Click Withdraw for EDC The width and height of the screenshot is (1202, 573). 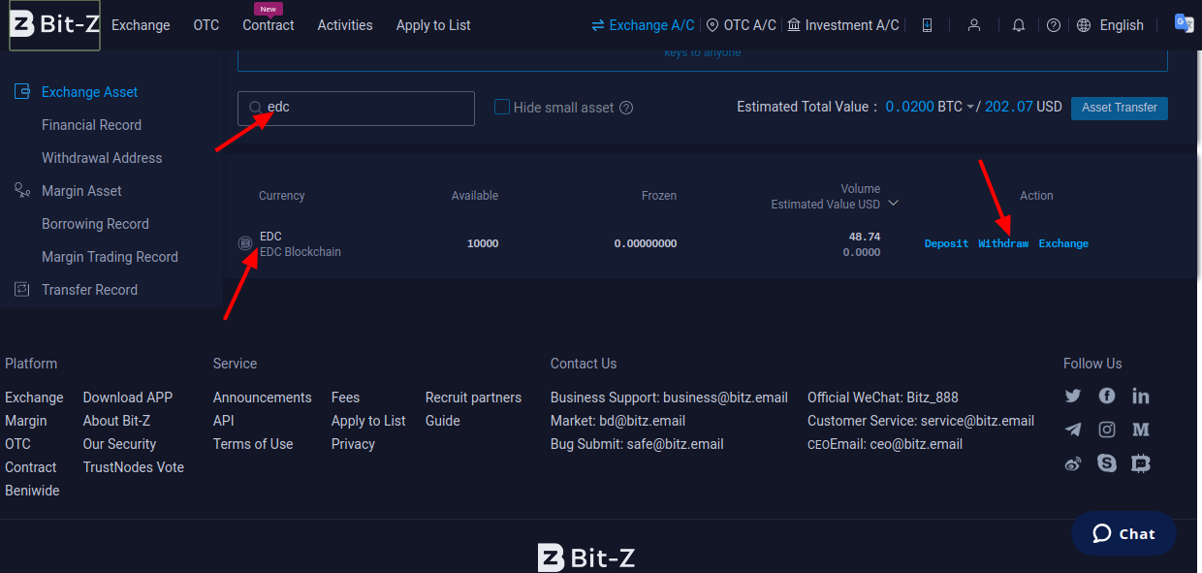(x=1003, y=243)
